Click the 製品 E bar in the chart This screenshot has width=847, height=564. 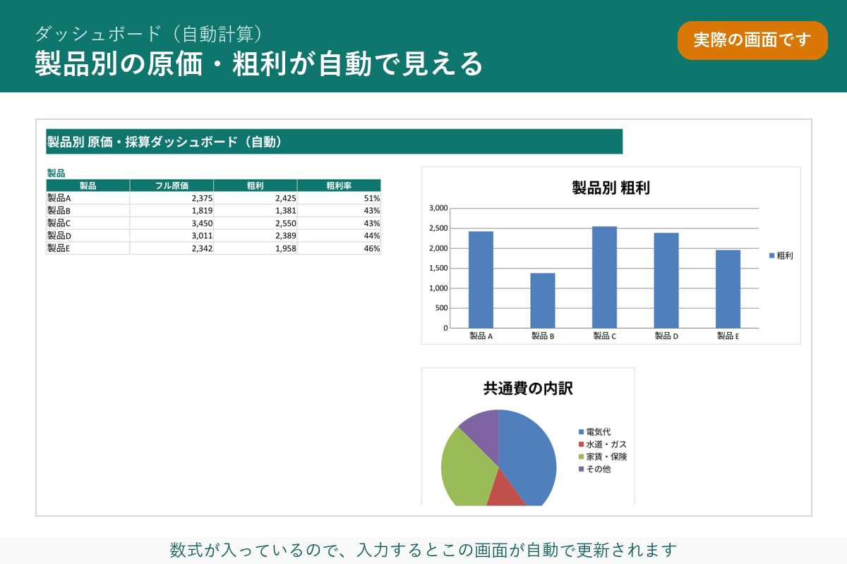728,289
